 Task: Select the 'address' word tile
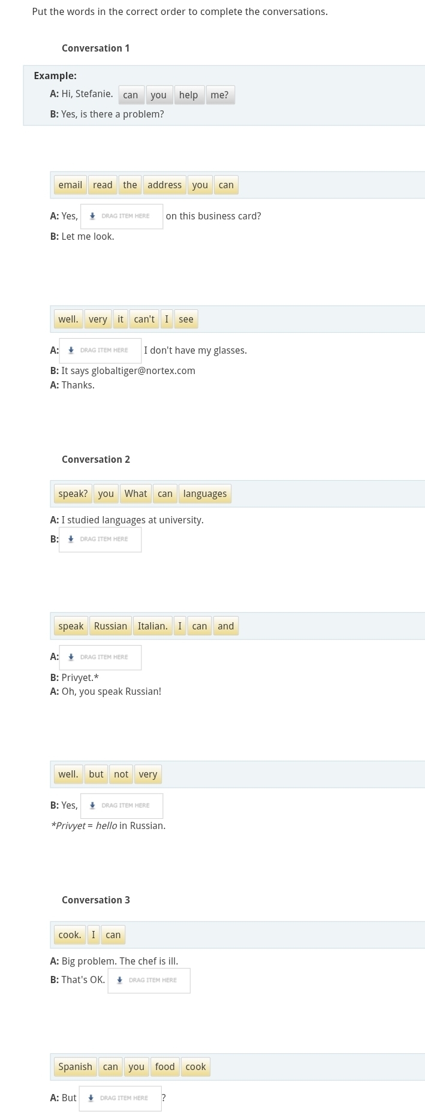pyautogui.click(x=164, y=185)
